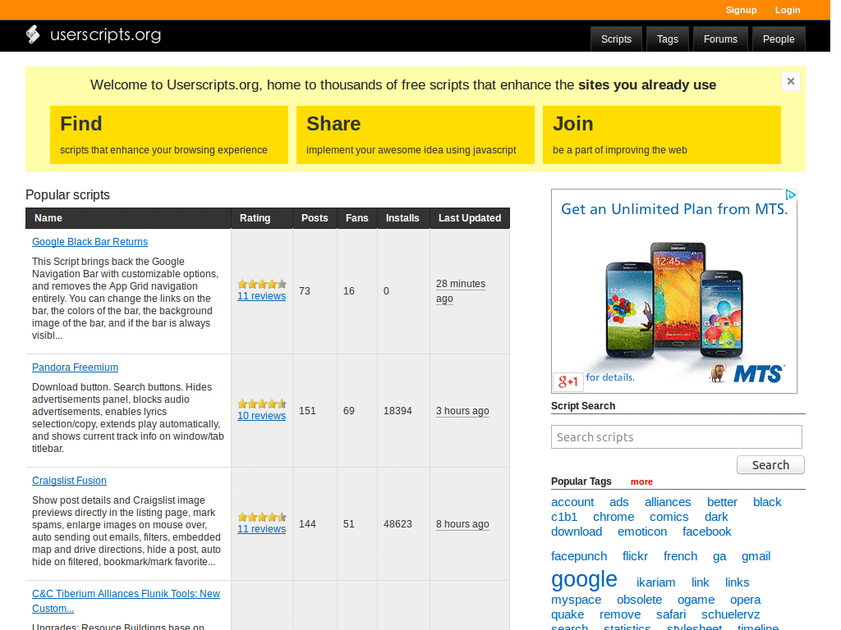841x630 pixels.
Task: Click the Signup link
Action: (741, 10)
